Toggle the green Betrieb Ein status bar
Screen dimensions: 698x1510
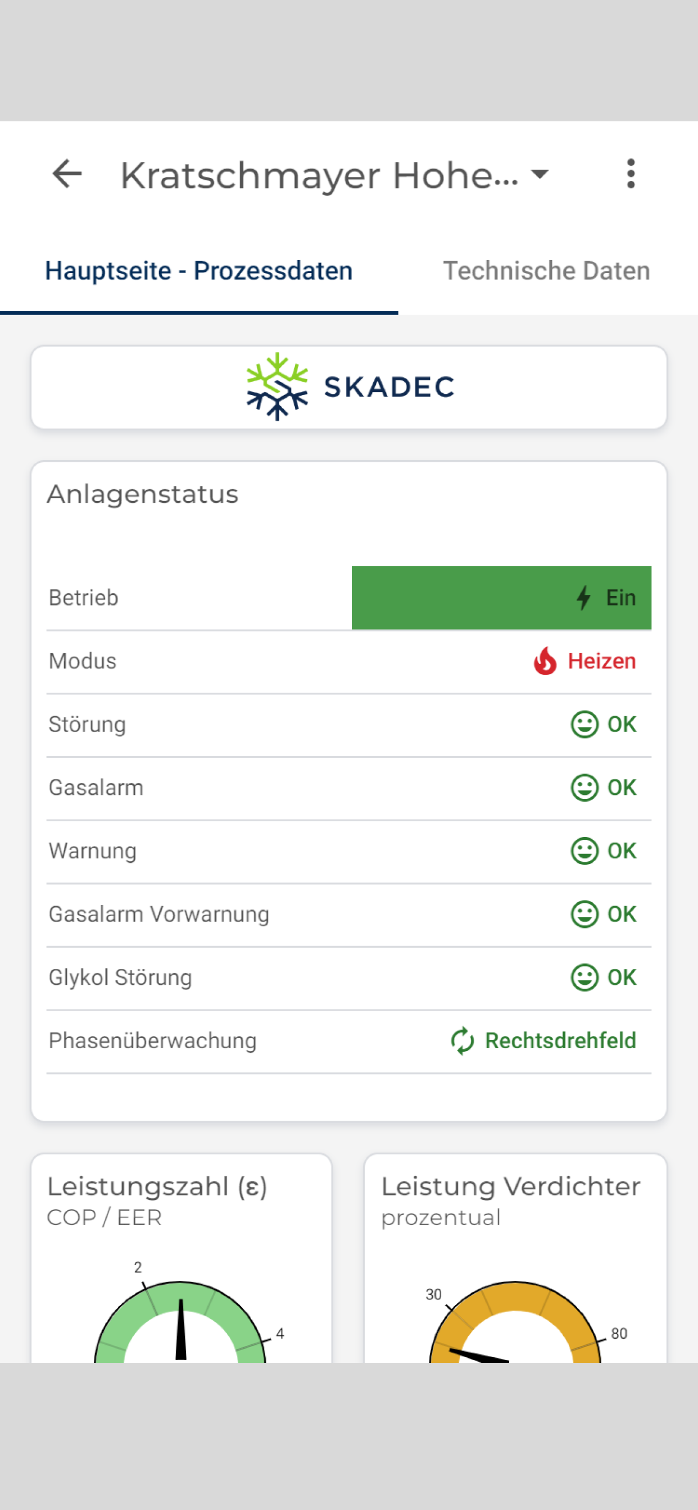(501, 597)
